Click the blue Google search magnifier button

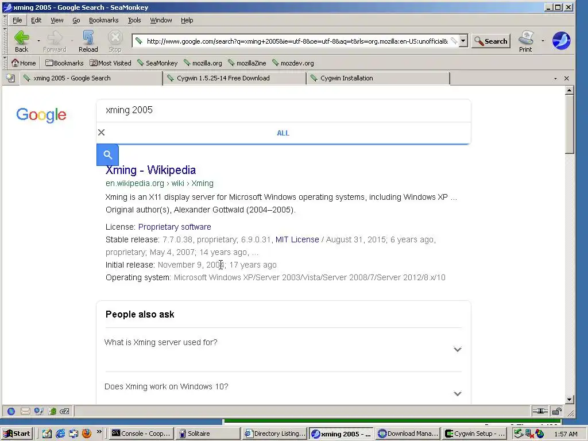click(107, 154)
